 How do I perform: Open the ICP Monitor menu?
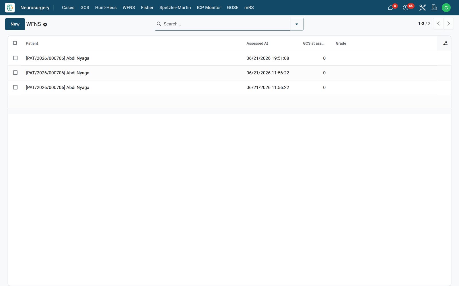[x=209, y=8]
